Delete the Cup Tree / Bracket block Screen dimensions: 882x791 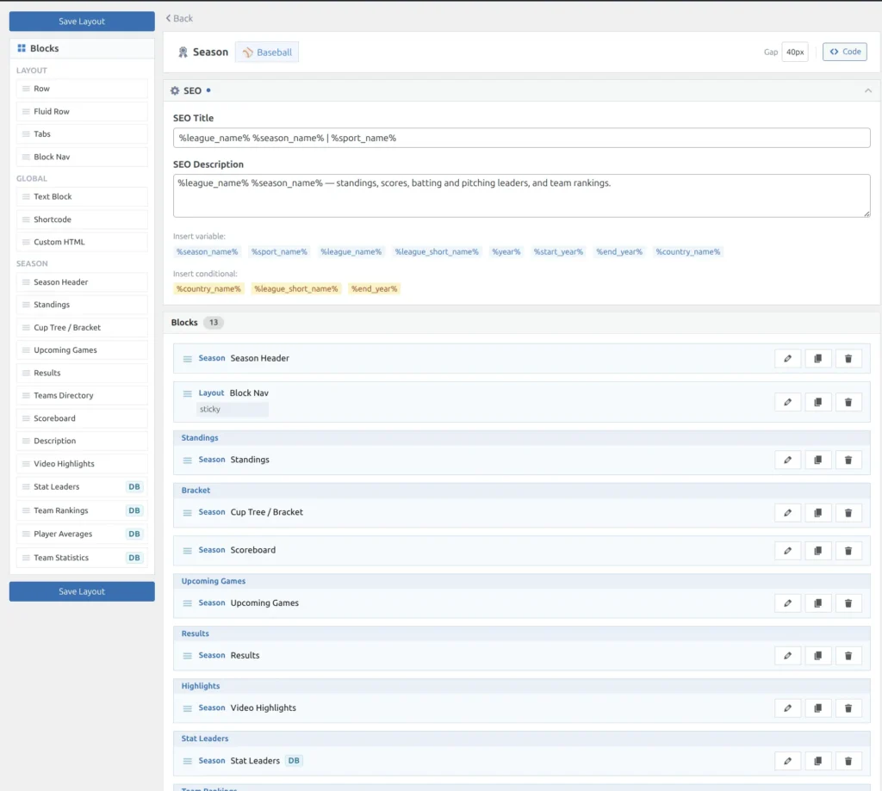click(x=848, y=513)
